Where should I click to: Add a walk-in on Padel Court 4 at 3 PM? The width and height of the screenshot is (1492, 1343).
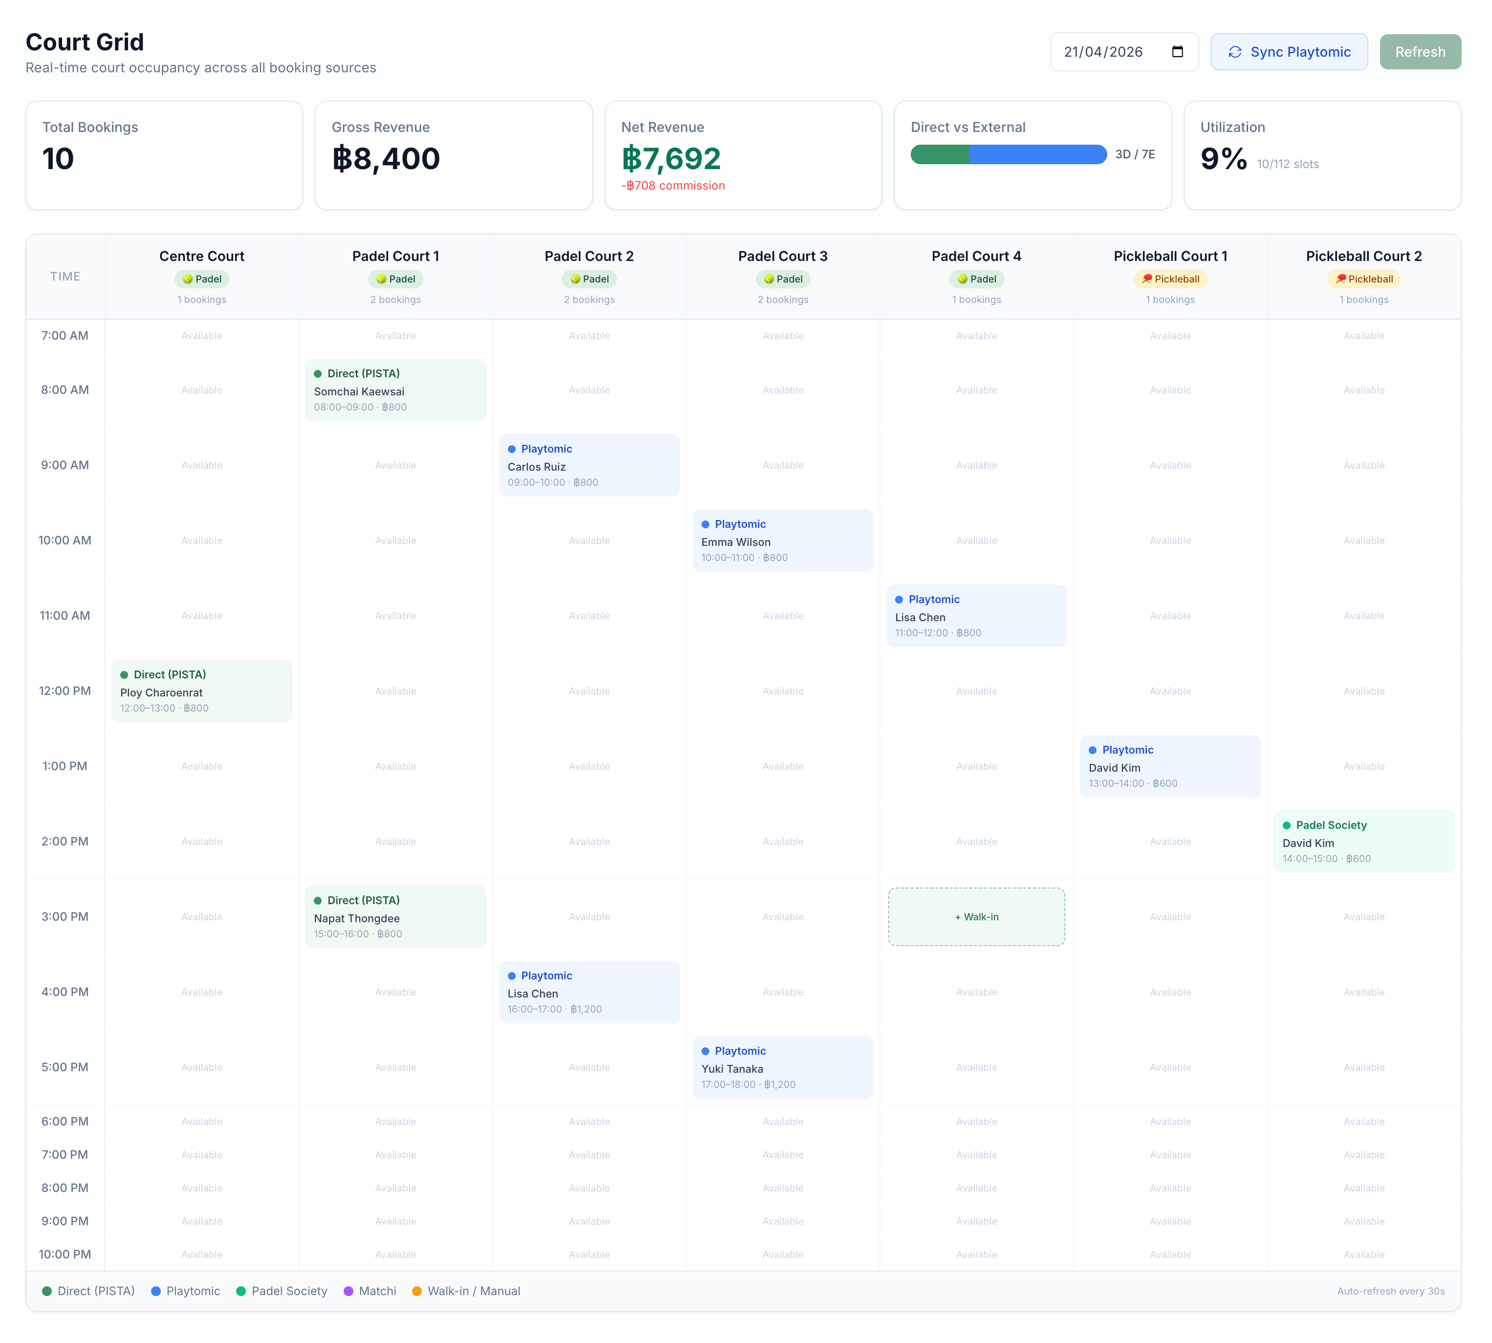(976, 916)
